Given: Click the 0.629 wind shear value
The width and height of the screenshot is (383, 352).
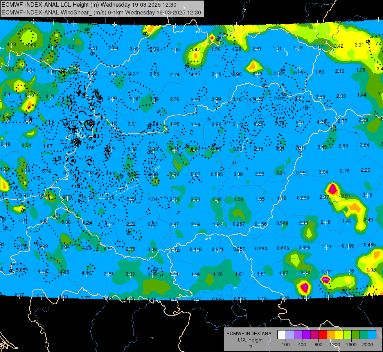Looking at the screenshot, I should click(x=305, y=248).
